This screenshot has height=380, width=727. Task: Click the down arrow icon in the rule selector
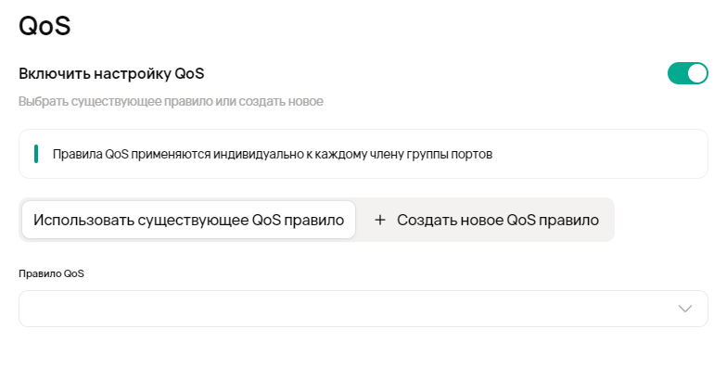(685, 309)
